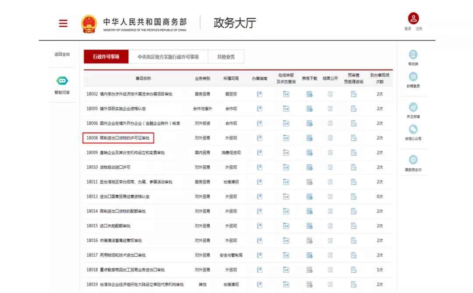Click the national emblem logo in the header
This screenshot has height=293, width=473.
pos(89,23)
